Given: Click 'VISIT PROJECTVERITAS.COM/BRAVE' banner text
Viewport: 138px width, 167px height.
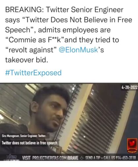Looking at the screenshot, I should pyautogui.click(x=50, y=158).
